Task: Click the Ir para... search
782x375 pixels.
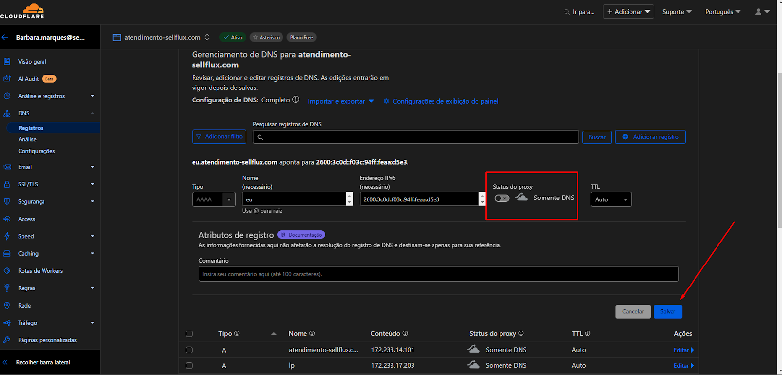Action: pos(580,12)
